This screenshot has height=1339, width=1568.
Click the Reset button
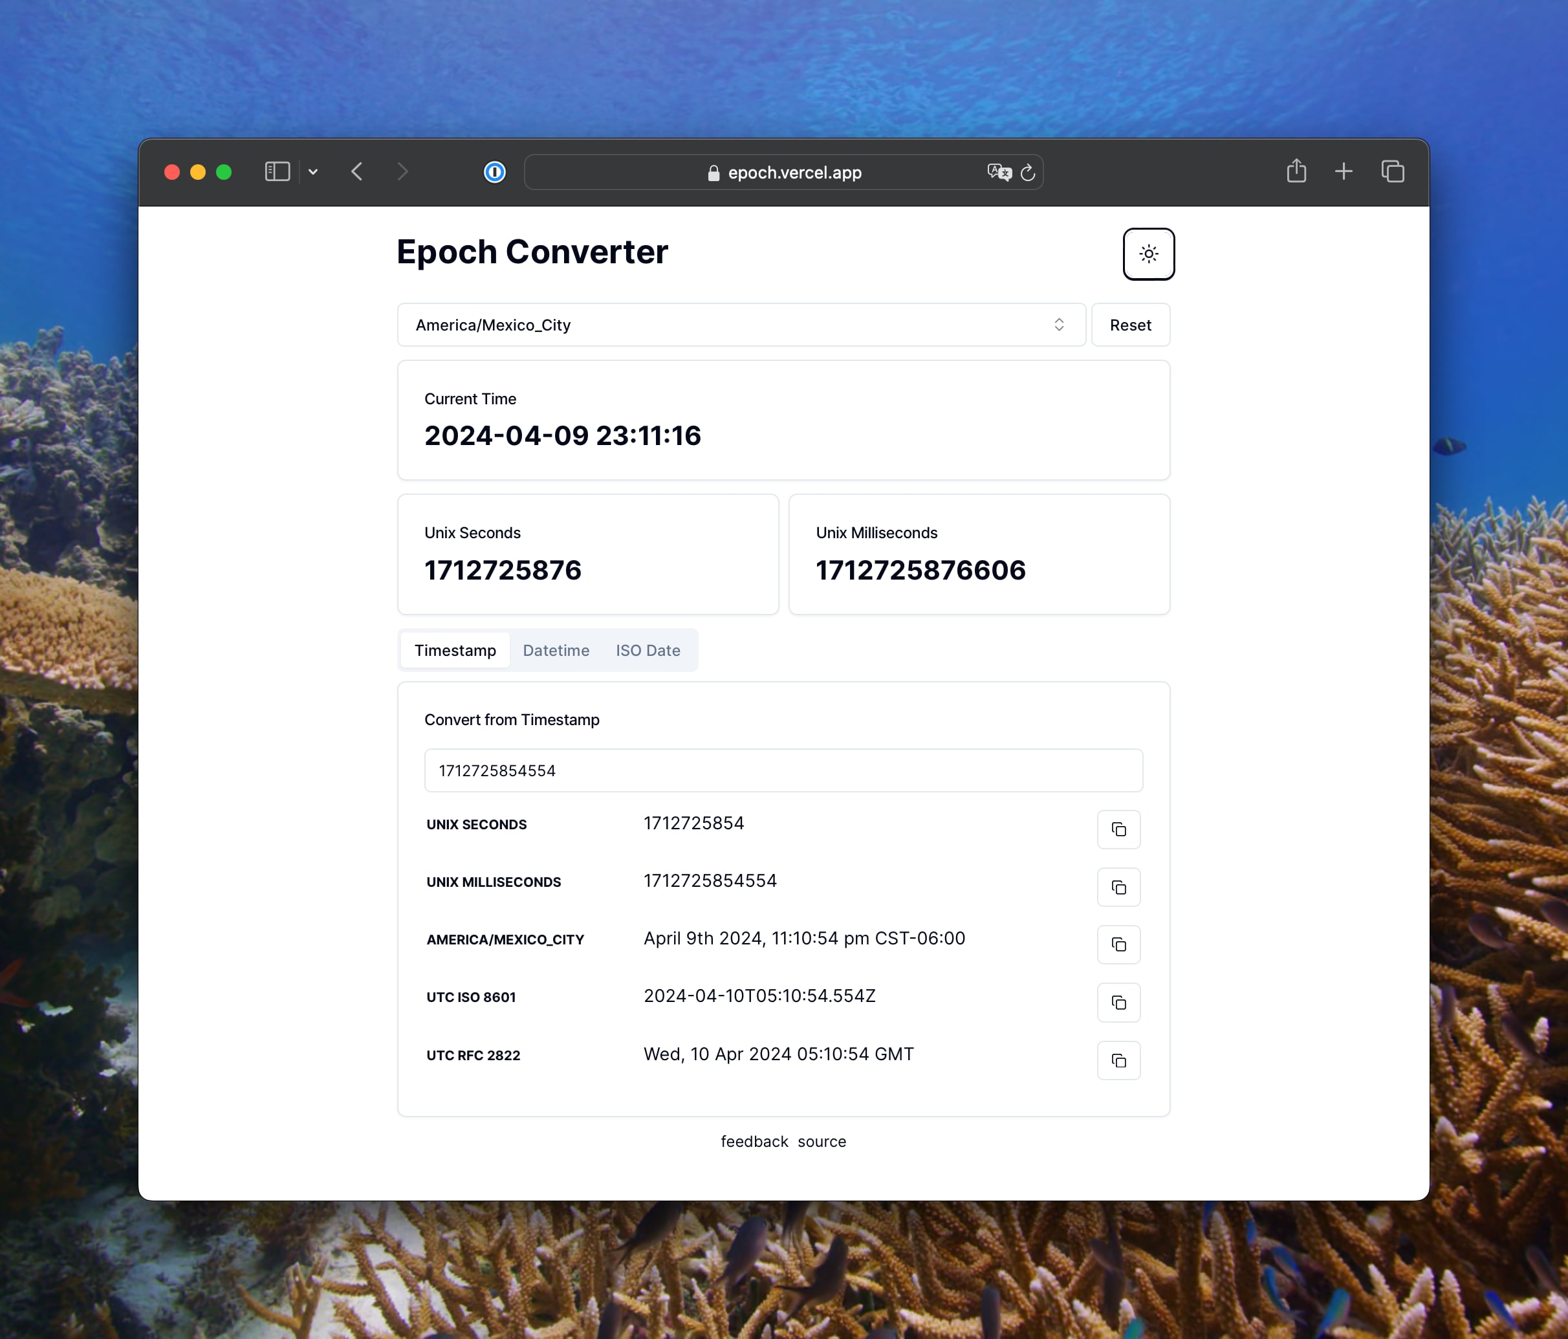(x=1130, y=325)
